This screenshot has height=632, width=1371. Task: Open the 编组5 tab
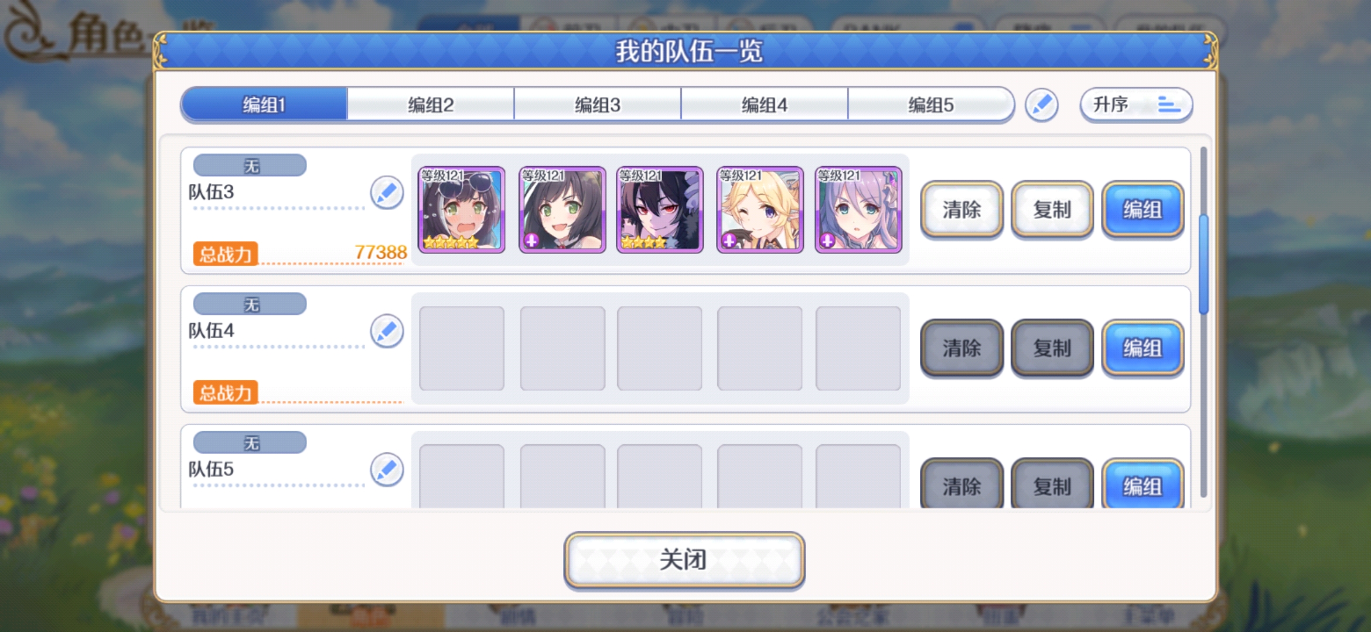coord(931,105)
